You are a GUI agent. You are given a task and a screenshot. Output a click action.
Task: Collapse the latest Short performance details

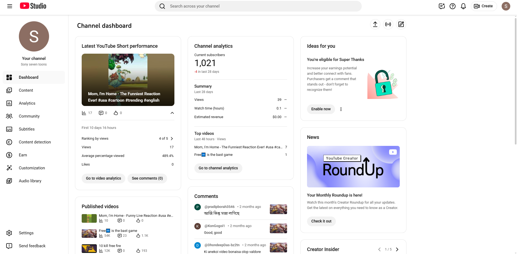172,113
